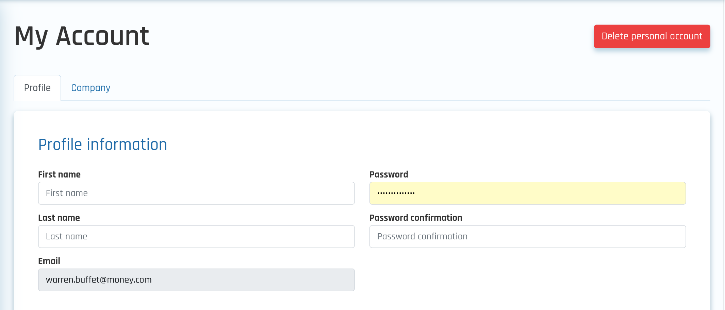
Task: Click the "Last name" placeholder text
Action: pyautogui.click(x=67, y=237)
